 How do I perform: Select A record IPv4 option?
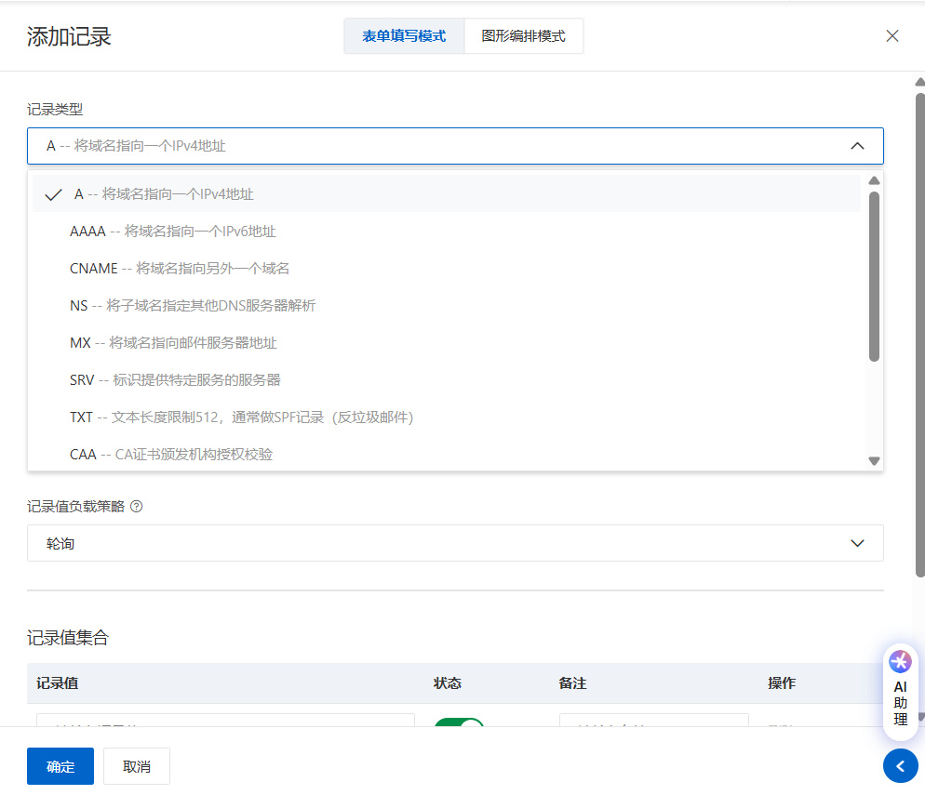coord(447,194)
